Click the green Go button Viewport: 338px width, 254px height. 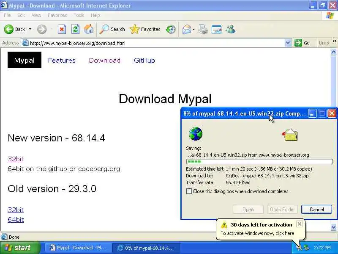pyautogui.click(x=303, y=43)
